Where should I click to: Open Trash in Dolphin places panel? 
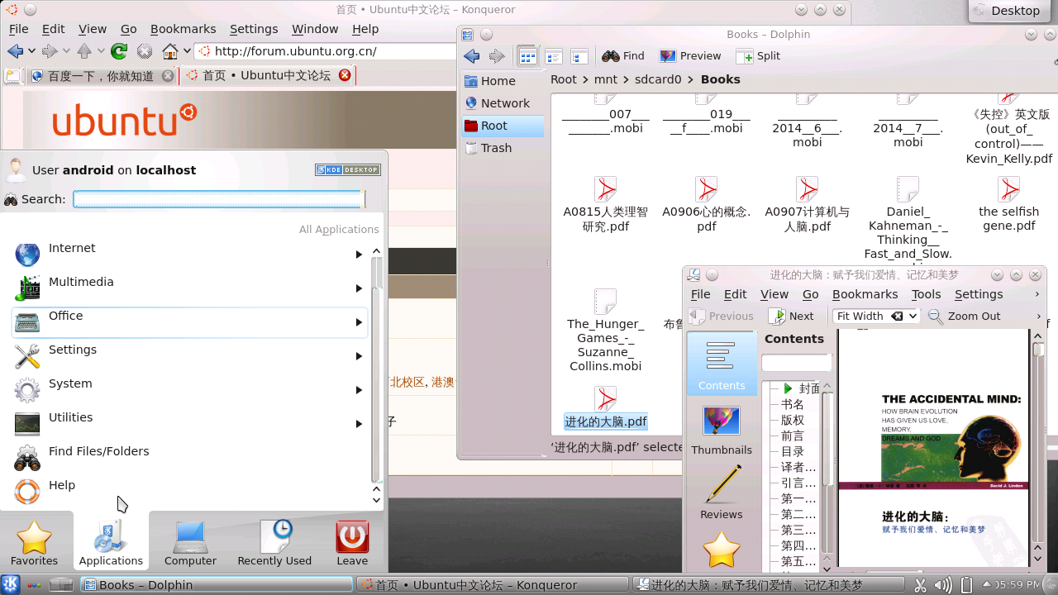coord(502,148)
